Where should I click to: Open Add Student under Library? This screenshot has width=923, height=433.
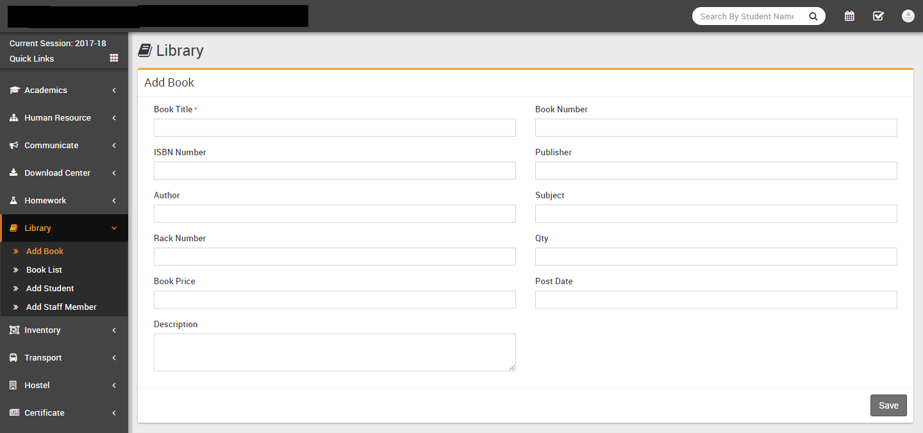click(50, 289)
